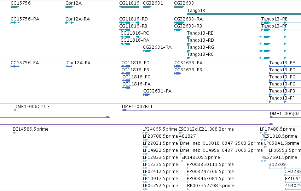This screenshot has height=191, width=301.
Task: Select the Tango13 gene bar
Action: click(x=244, y=14)
